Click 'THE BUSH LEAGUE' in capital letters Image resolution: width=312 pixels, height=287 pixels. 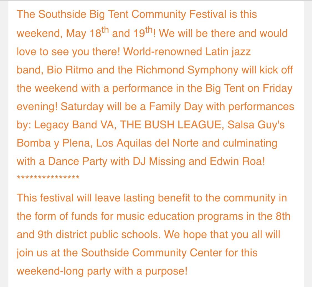[x=170, y=125]
